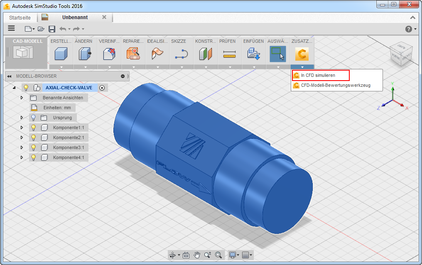Collapse the AXIAL-CHECK-VALVE root node
This screenshot has height=265, width=422.
[14, 88]
